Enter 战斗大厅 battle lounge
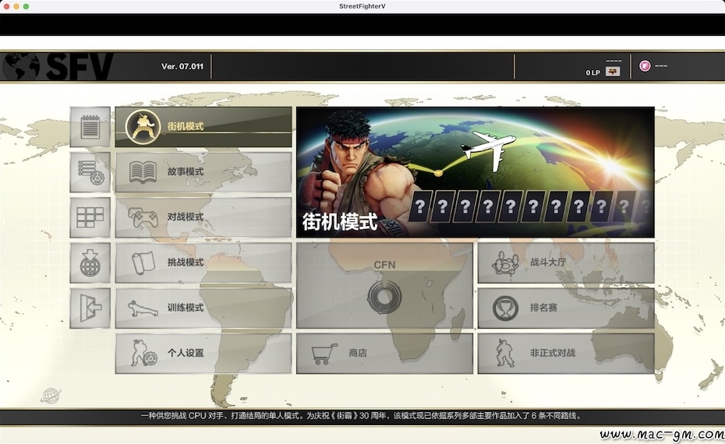 click(x=566, y=263)
